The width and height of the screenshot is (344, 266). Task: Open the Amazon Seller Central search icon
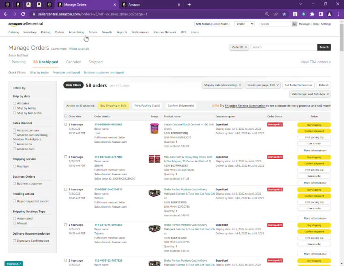pyautogui.click(x=295, y=24)
